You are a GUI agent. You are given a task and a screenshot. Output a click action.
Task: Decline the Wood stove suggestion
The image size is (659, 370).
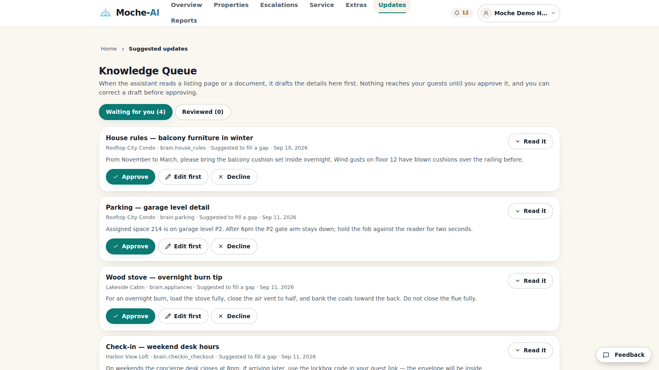coord(234,316)
